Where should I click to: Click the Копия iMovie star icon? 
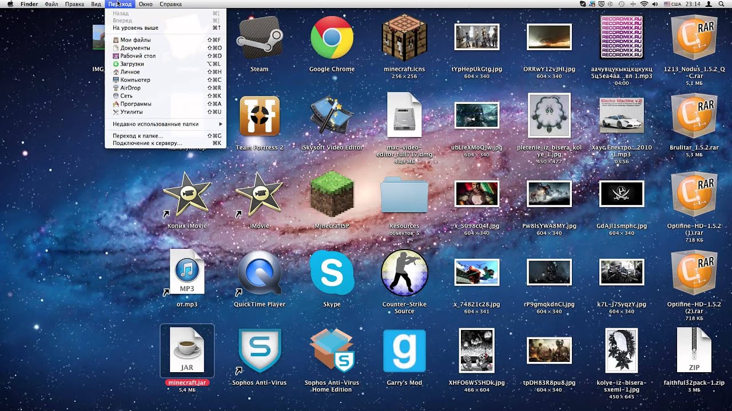coord(187,194)
